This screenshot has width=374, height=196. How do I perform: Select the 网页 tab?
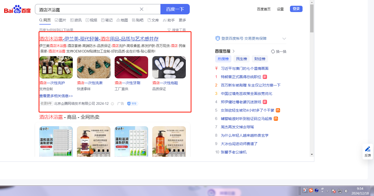(x=45, y=20)
